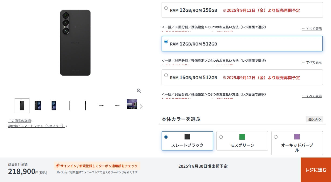Show next thumbnails with the right chevron
Screen dimensions: 331x182
(141, 106)
